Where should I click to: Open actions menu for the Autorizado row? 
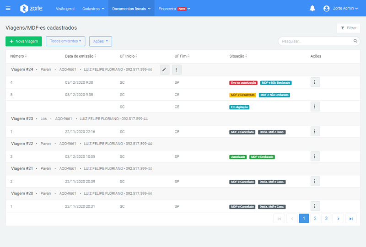pyautogui.click(x=315, y=156)
